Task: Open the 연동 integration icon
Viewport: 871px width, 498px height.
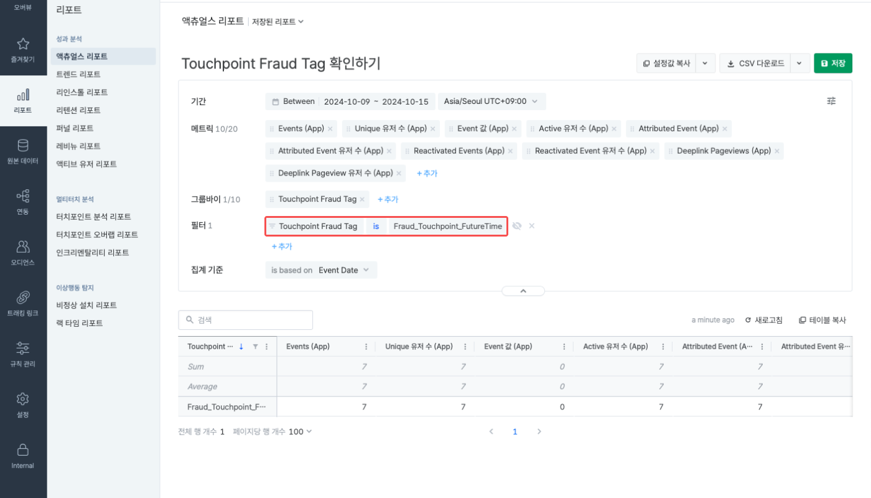Action: 23,197
